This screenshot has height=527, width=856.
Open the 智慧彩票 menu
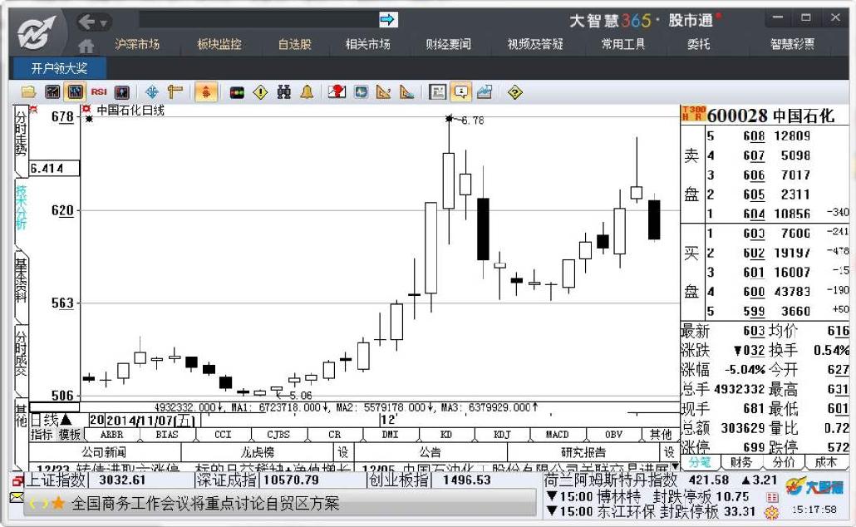[x=792, y=45]
